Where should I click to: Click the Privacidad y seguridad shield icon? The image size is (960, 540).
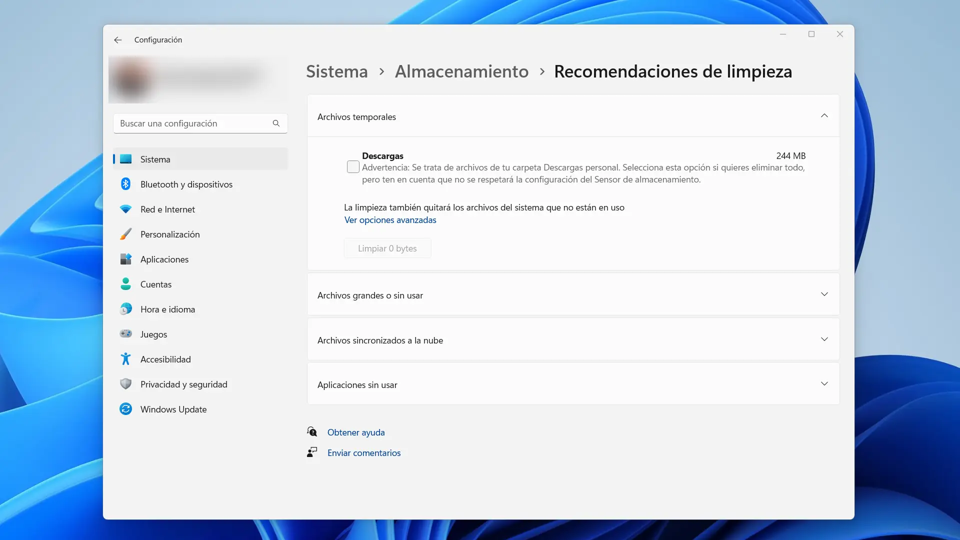[x=125, y=384]
